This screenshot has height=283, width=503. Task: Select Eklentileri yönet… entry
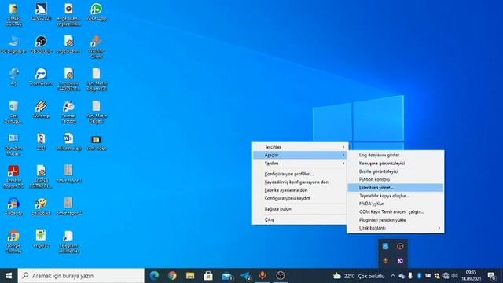click(x=395, y=188)
